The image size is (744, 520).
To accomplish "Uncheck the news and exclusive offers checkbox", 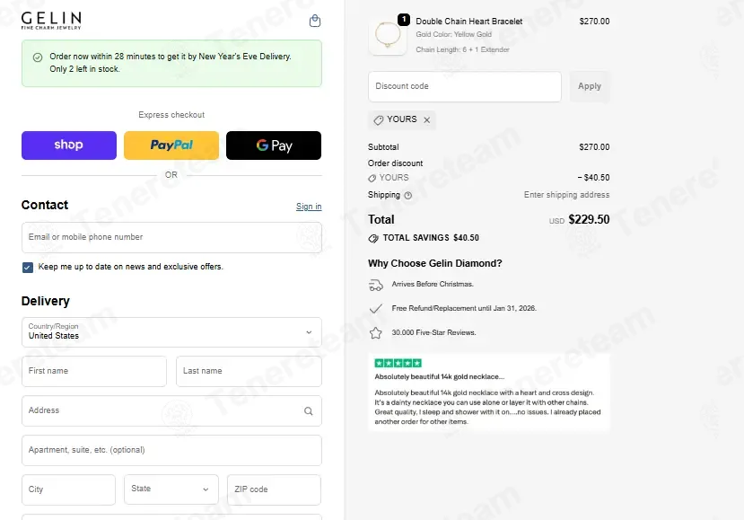I will tap(28, 268).
